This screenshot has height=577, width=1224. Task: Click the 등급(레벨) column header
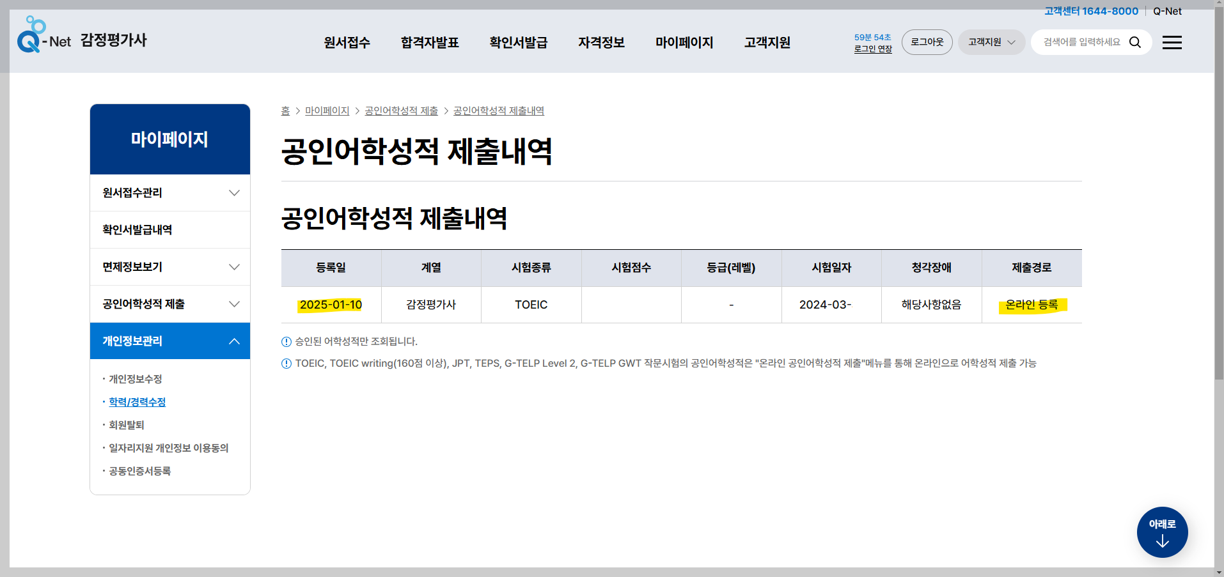[x=732, y=268]
